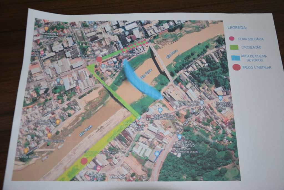Select the Correios location pin
This screenshot has width=284, height=190.
click(58, 80)
